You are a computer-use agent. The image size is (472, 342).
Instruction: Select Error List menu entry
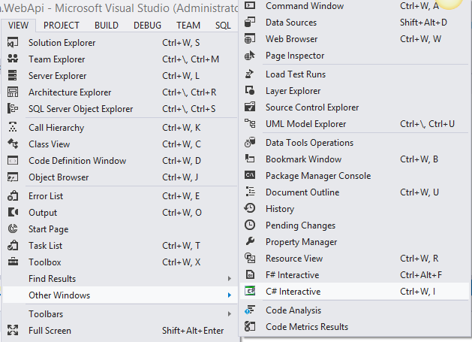tap(120, 196)
